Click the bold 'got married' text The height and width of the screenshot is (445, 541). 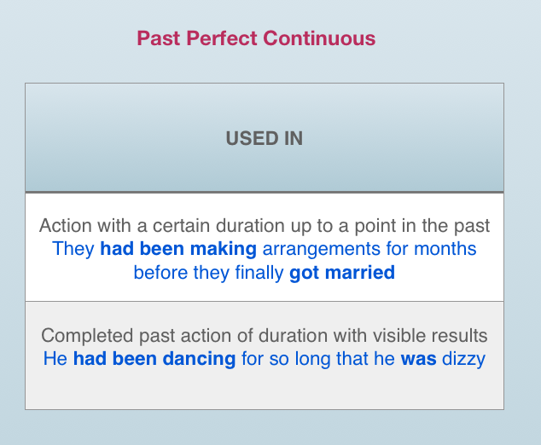pyautogui.click(x=342, y=273)
